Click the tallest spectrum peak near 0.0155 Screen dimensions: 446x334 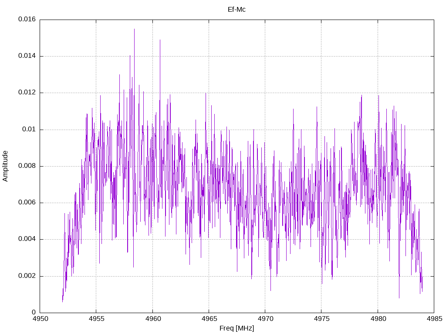click(x=134, y=30)
